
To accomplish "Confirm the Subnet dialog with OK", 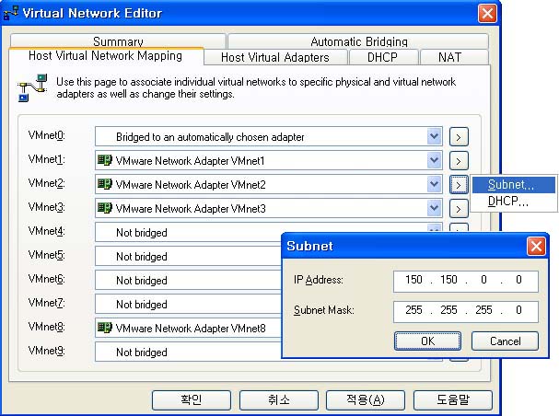I will (x=427, y=341).
